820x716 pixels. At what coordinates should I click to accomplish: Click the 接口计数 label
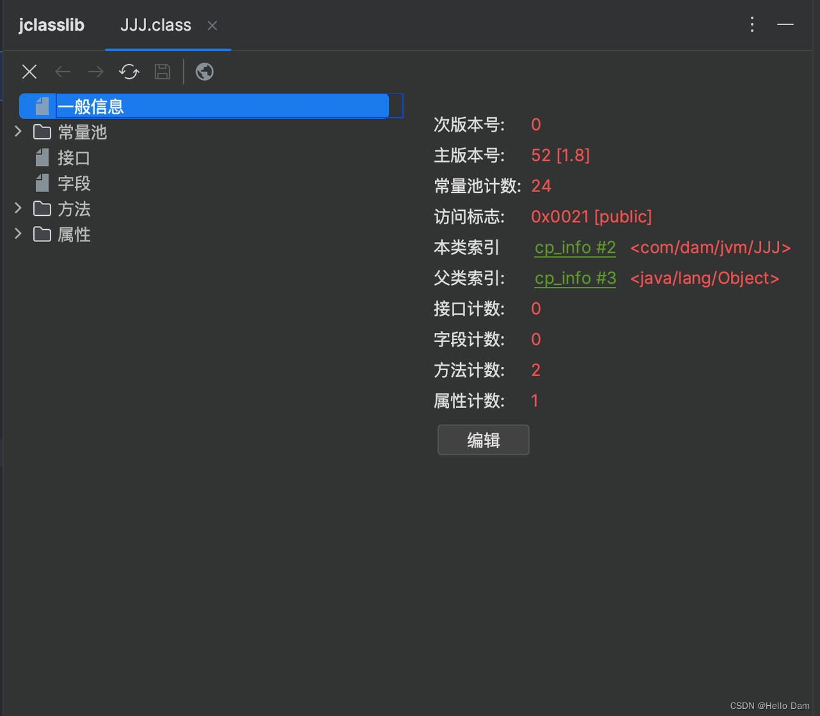(x=470, y=309)
